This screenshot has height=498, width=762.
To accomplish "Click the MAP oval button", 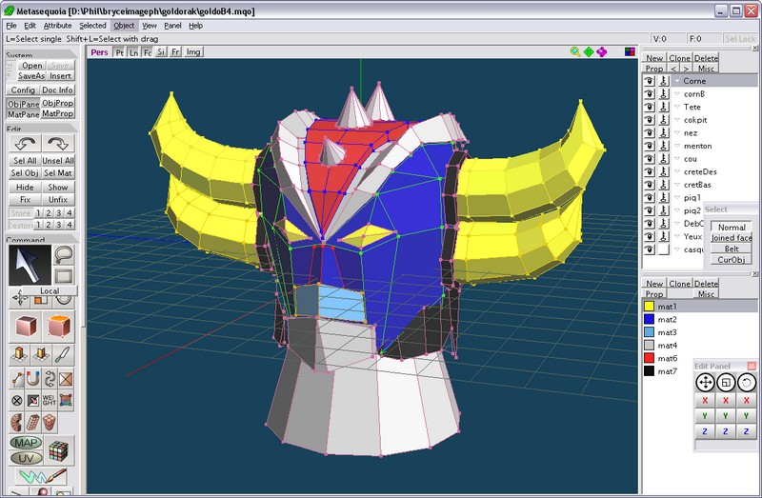I will (26, 443).
